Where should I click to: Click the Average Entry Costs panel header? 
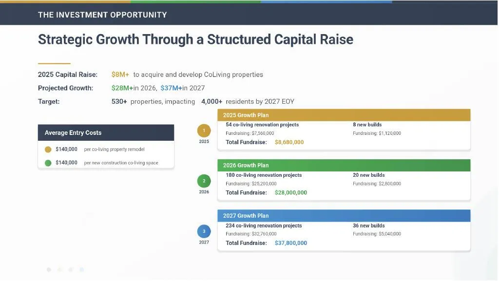click(x=106, y=132)
